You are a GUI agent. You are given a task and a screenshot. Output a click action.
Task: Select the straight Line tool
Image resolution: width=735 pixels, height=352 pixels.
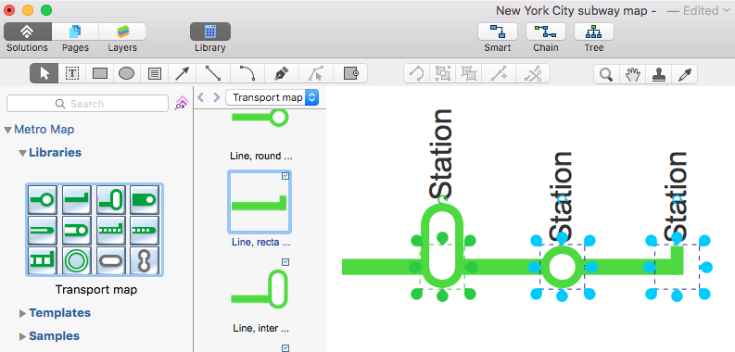click(x=213, y=73)
